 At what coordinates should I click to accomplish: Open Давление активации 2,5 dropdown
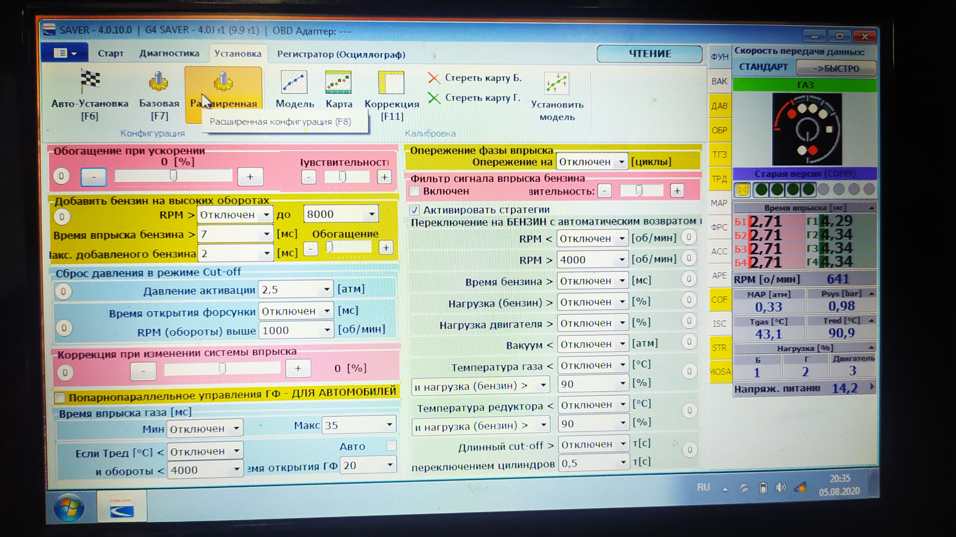326,289
